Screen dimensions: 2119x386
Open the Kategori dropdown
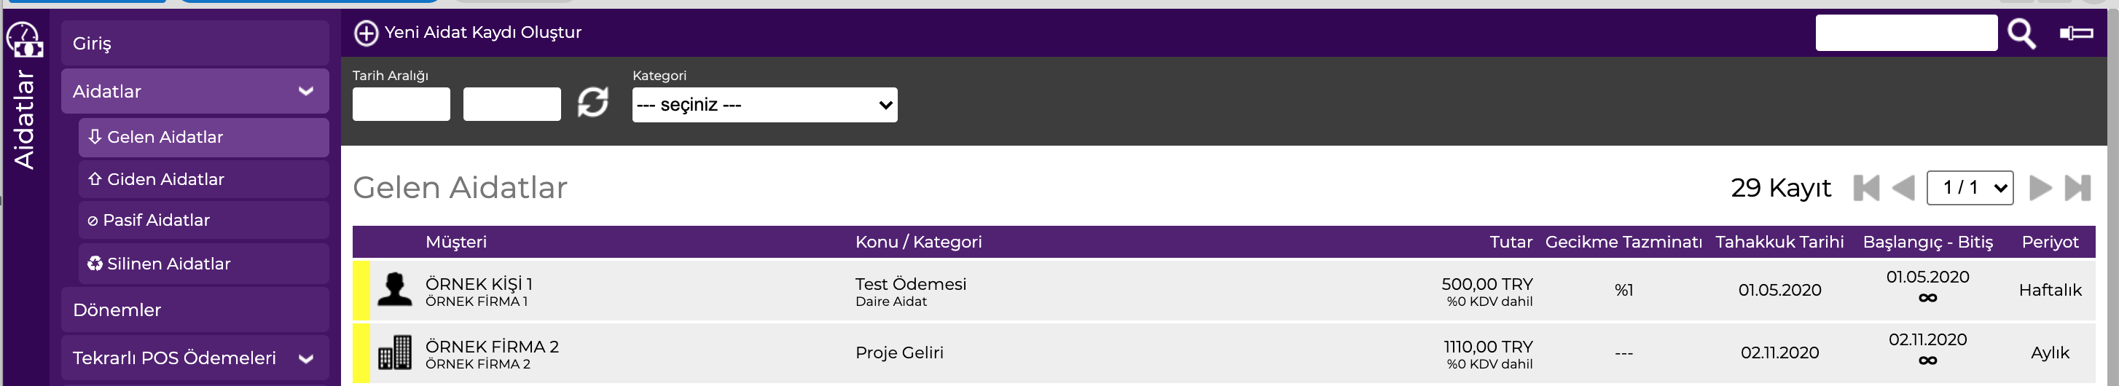click(764, 105)
